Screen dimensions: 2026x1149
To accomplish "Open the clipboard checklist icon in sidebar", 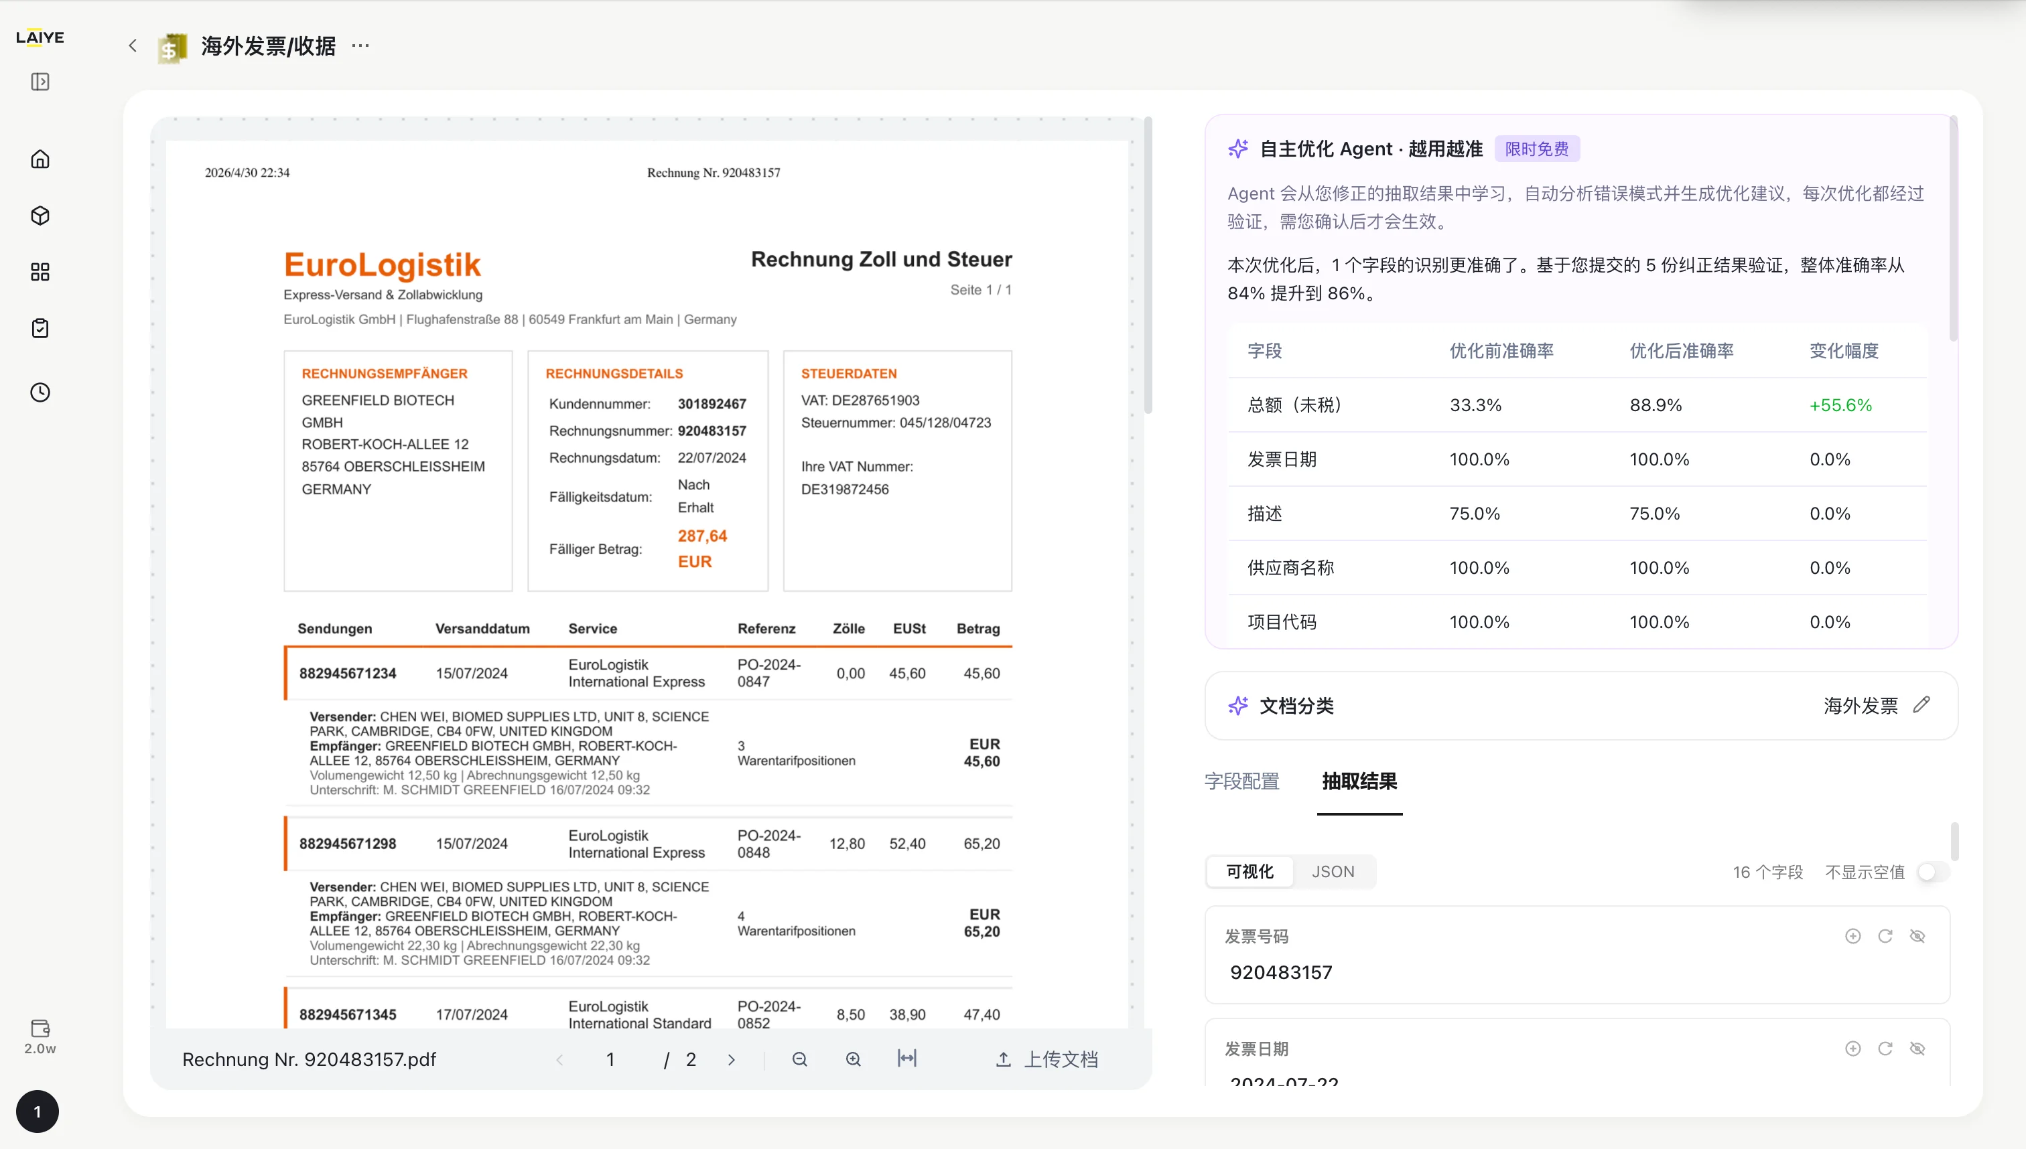I will pyautogui.click(x=40, y=328).
